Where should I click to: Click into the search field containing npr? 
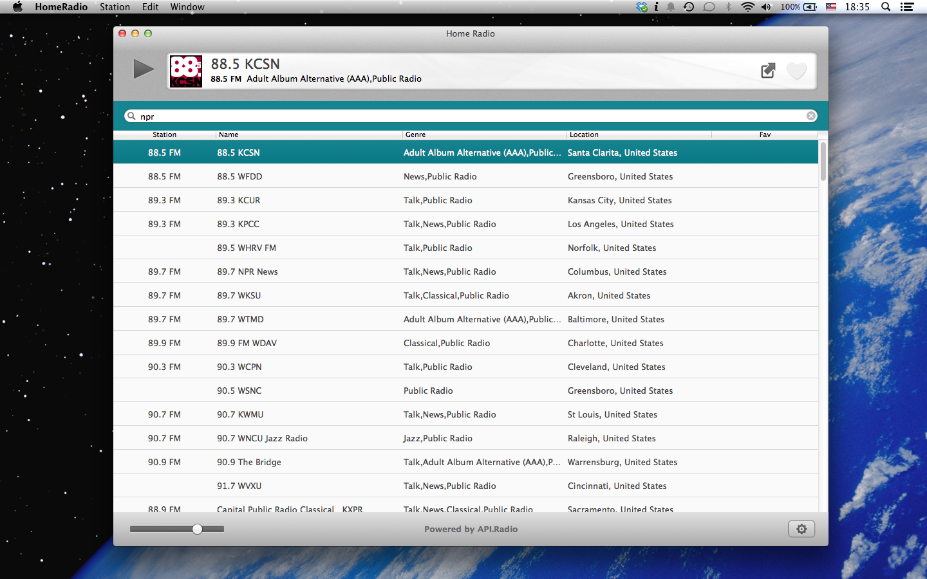pos(471,116)
